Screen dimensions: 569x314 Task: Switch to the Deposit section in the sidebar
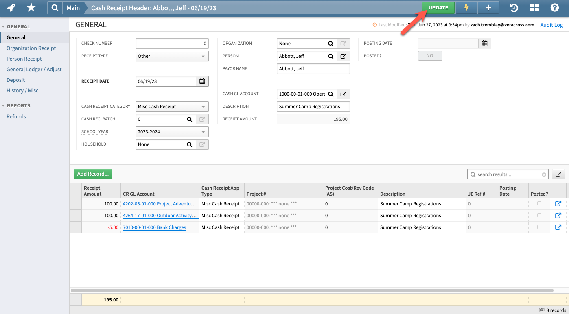(15, 80)
